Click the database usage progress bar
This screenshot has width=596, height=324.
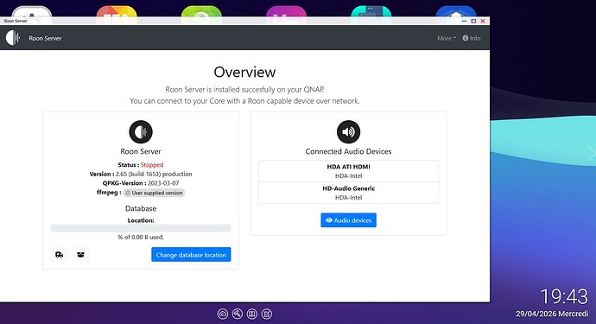141,228
